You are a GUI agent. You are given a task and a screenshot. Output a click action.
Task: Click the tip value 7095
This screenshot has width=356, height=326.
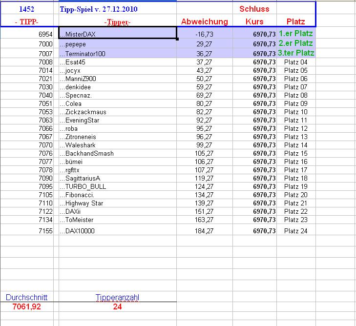click(27, 187)
